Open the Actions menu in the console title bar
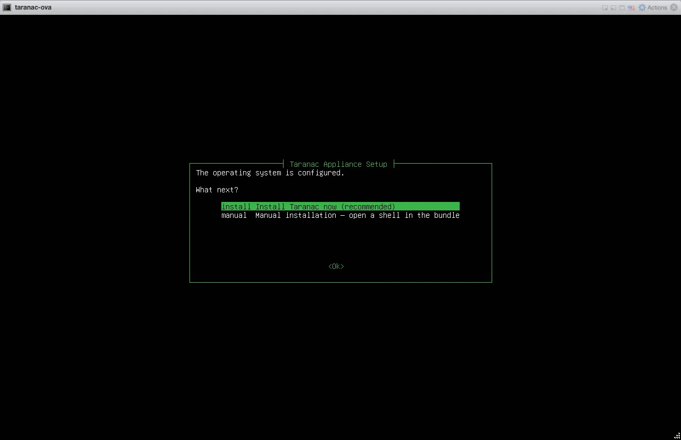Image resolution: width=681 pixels, height=440 pixels. click(x=652, y=7)
